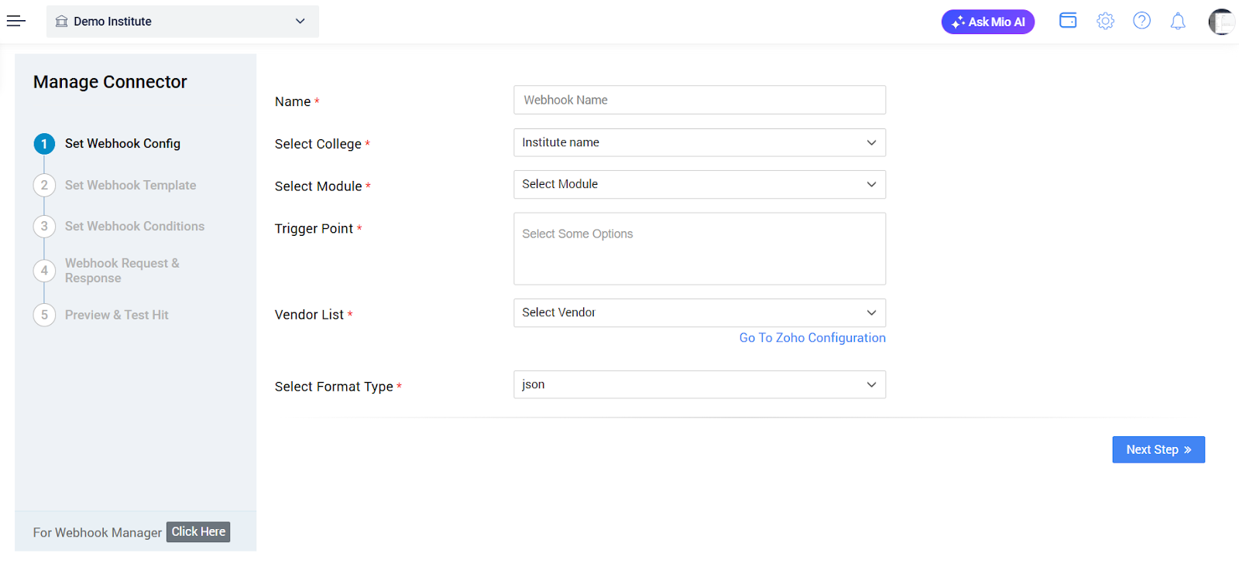Open Go To Zoho Configuration link

(812, 338)
